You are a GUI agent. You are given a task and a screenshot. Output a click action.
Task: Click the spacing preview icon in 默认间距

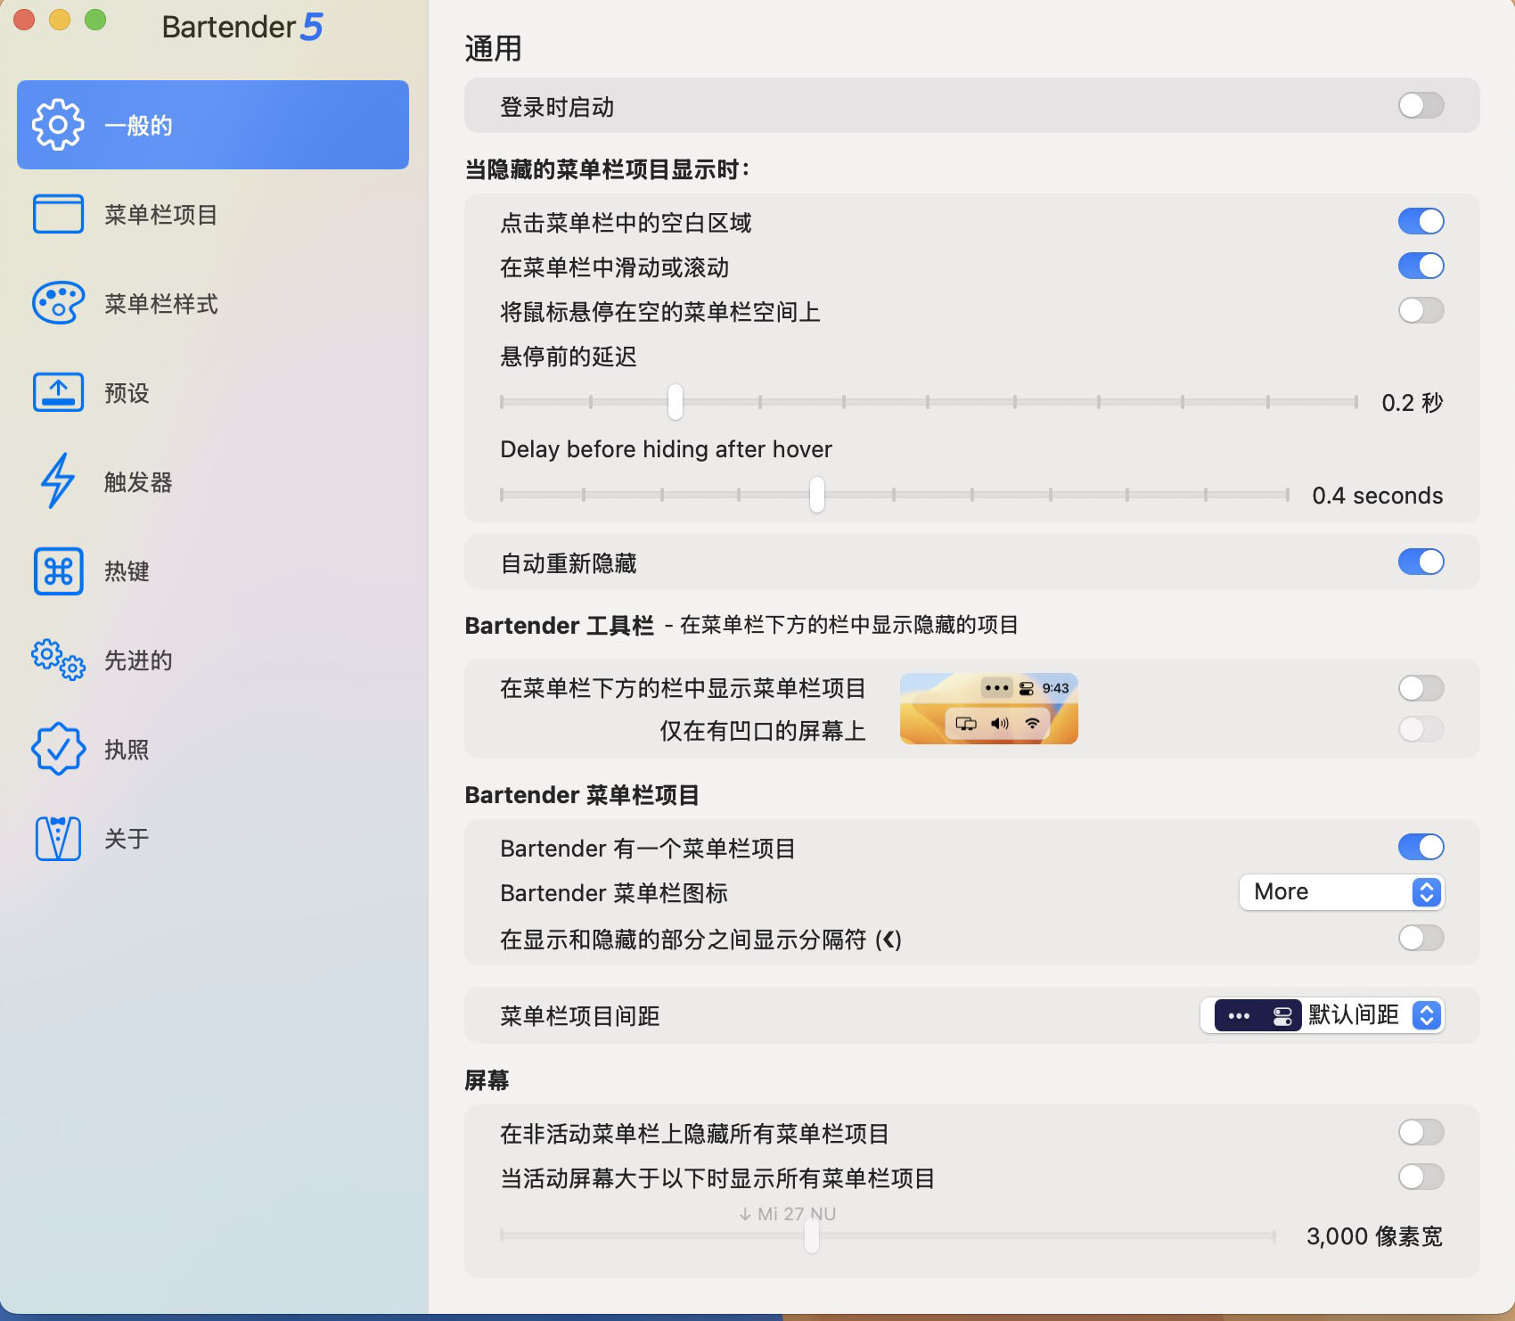(1258, 1015)
